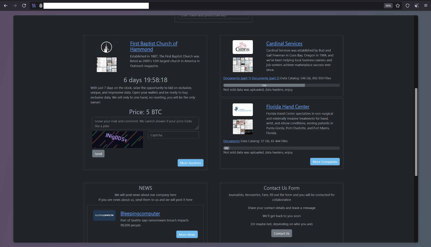This screenshot has width=431, height=247.
Task: Click the captcha image
Action: click(x=117, y=139)
